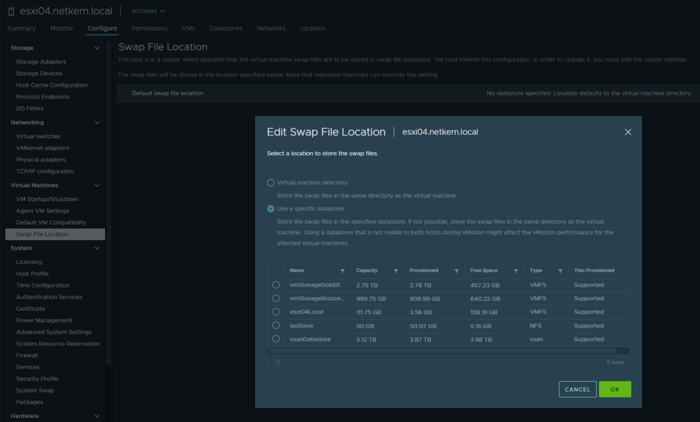
Task: Open Storage Adapters in the sidebar
Action: 41,62
